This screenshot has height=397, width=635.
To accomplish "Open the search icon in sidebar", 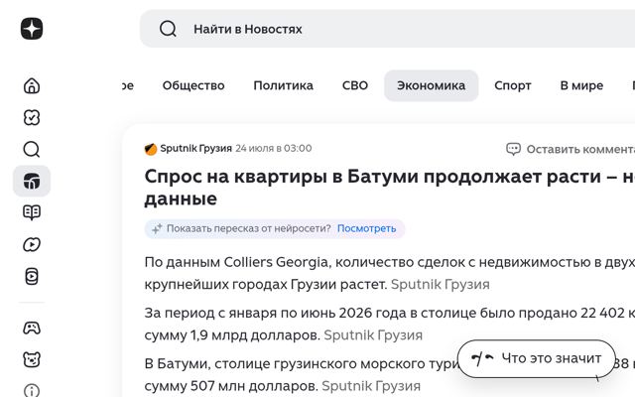I will click(x=32, y=149).
